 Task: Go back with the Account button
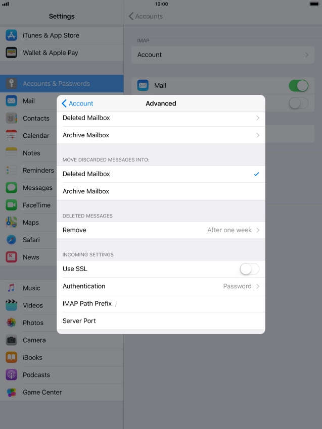(77, 103)
